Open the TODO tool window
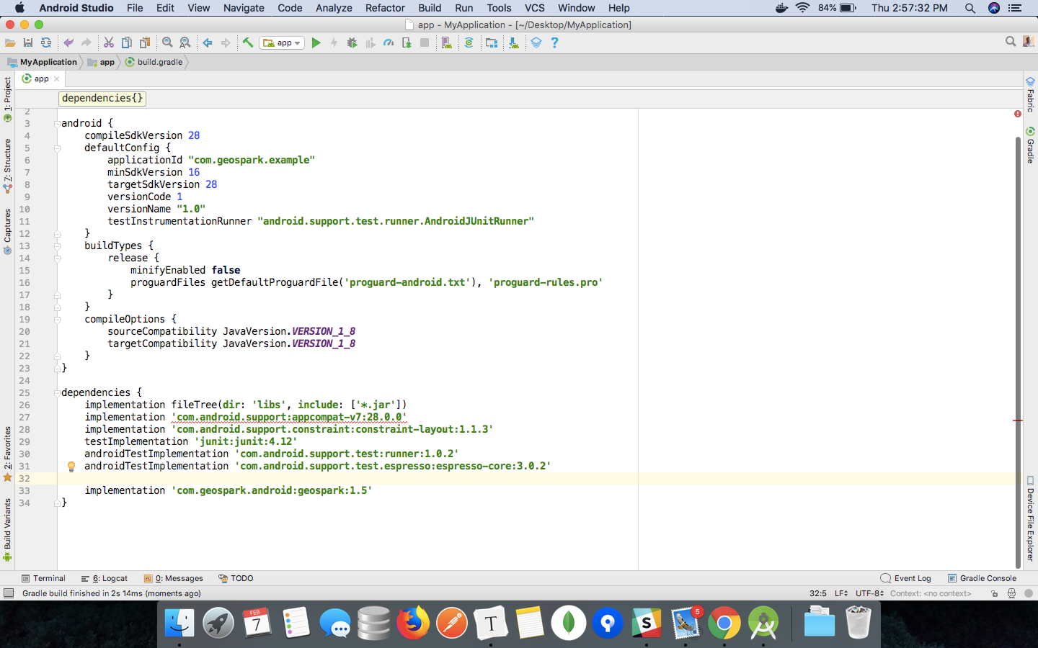This screenshot has height=648, width=1038. pos(236,578)
